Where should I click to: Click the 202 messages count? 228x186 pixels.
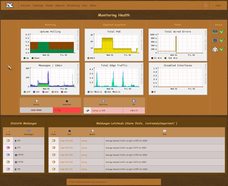point(19,140)
